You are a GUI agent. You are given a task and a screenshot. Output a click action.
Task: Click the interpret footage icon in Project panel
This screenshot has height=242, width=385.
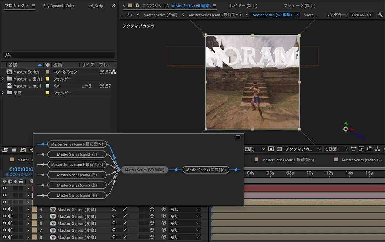click(5, 150)
